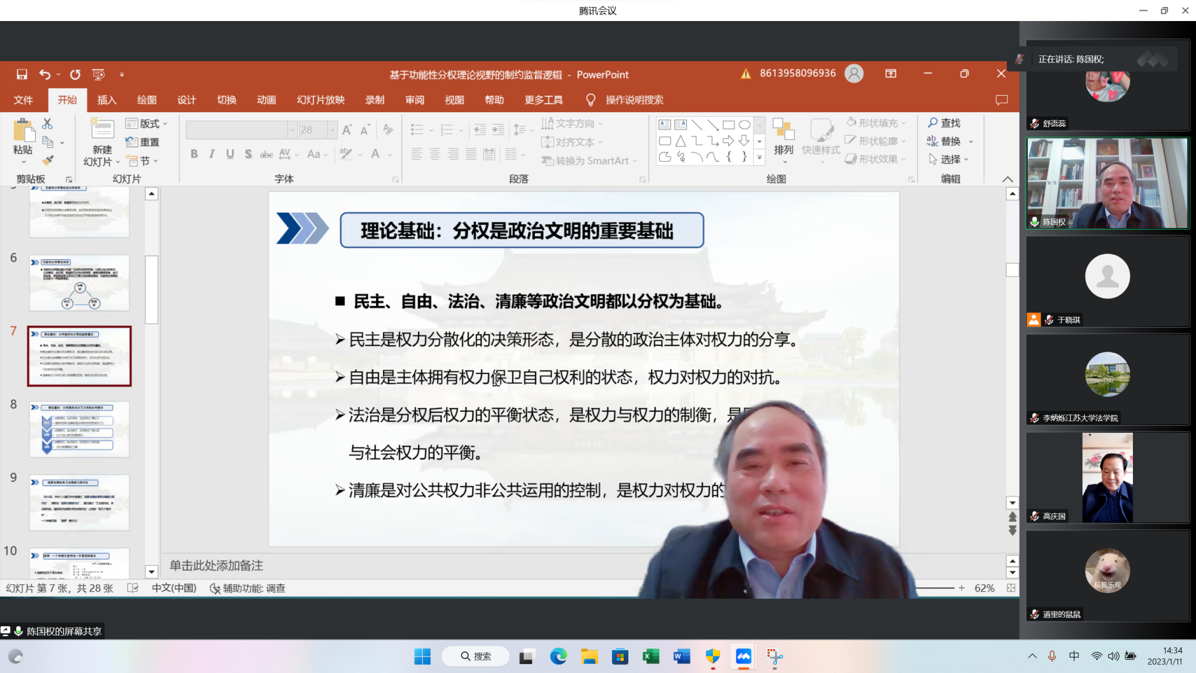
Task: Open the Insert (插入) tab
Action: click(x=106, y=100)
